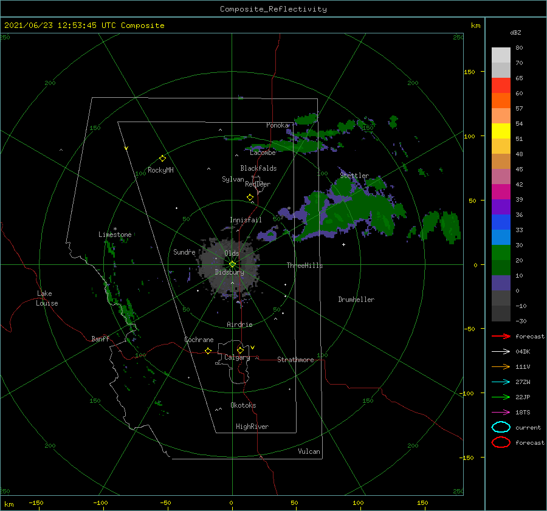Click the Cochrane city label
Image resolution: width=547 pixels, height=511 pixels.
(x=199, y=340)
